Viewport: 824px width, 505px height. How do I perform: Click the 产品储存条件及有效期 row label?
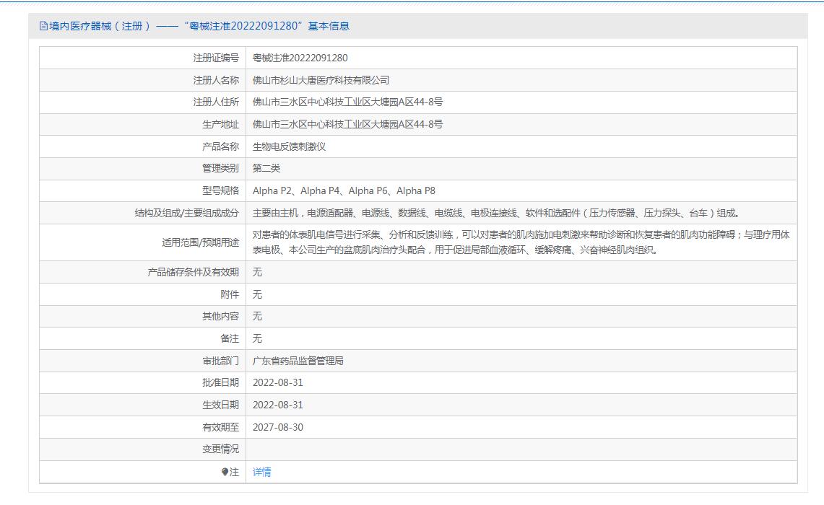pos(193,272)
